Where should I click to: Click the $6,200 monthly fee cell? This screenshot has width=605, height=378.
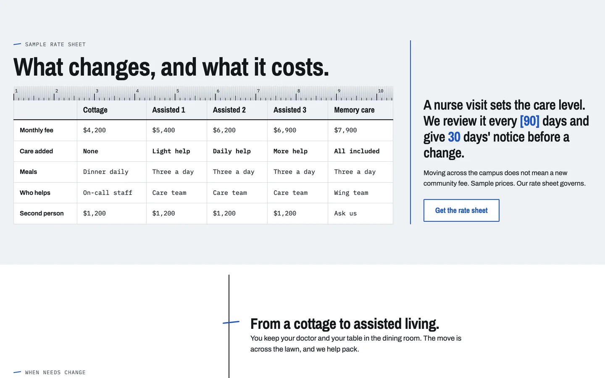pos(237,130)
